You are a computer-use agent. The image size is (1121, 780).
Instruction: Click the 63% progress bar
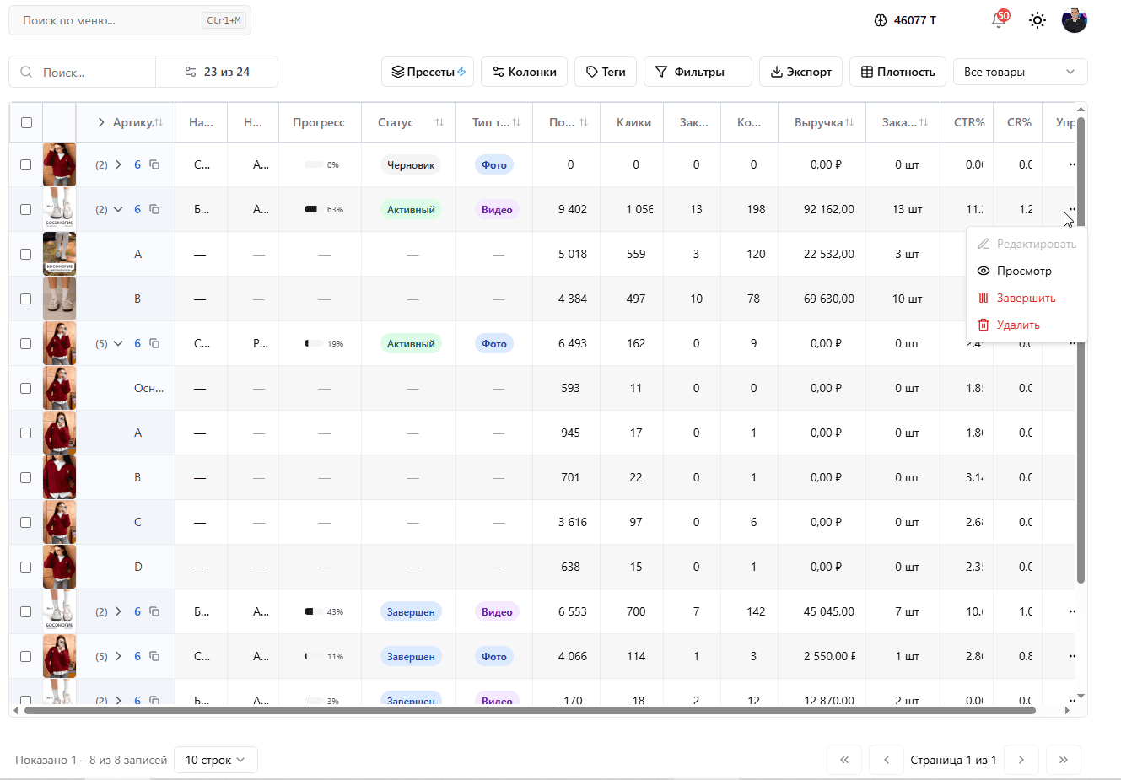[311, 209]
